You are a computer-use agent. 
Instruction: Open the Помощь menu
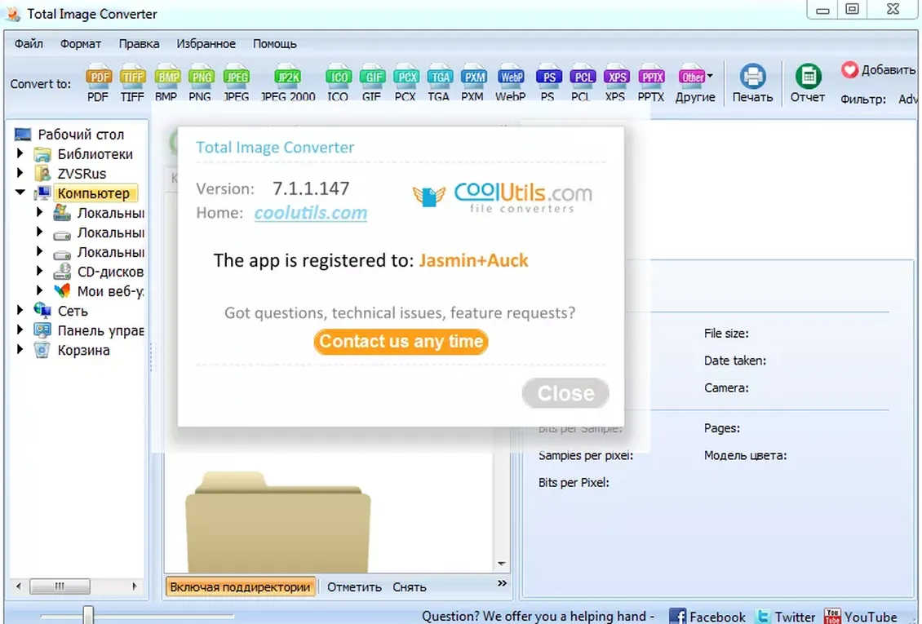click(275, 43)
